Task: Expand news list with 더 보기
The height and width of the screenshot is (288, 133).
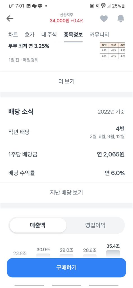Action: pos(66,81)
